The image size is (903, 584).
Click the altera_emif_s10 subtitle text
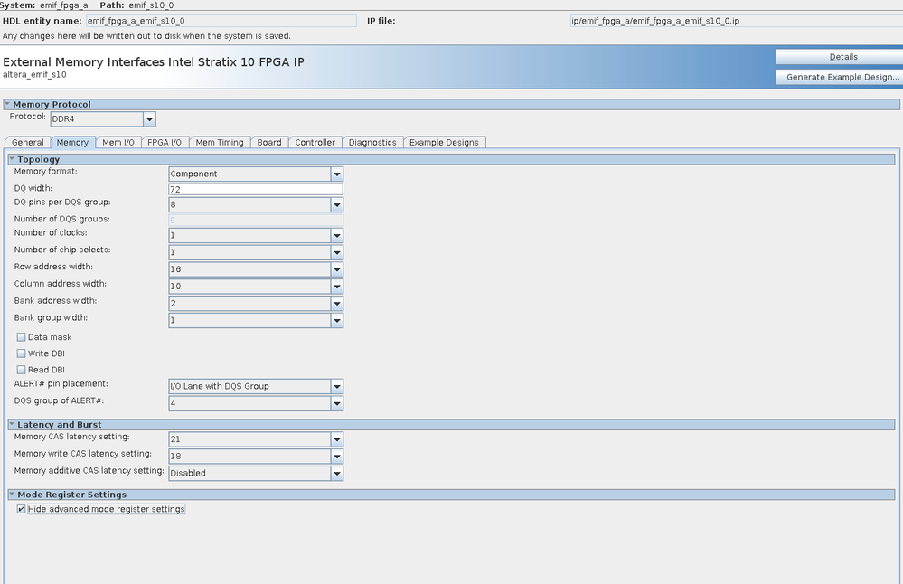(x=34, y=75)
